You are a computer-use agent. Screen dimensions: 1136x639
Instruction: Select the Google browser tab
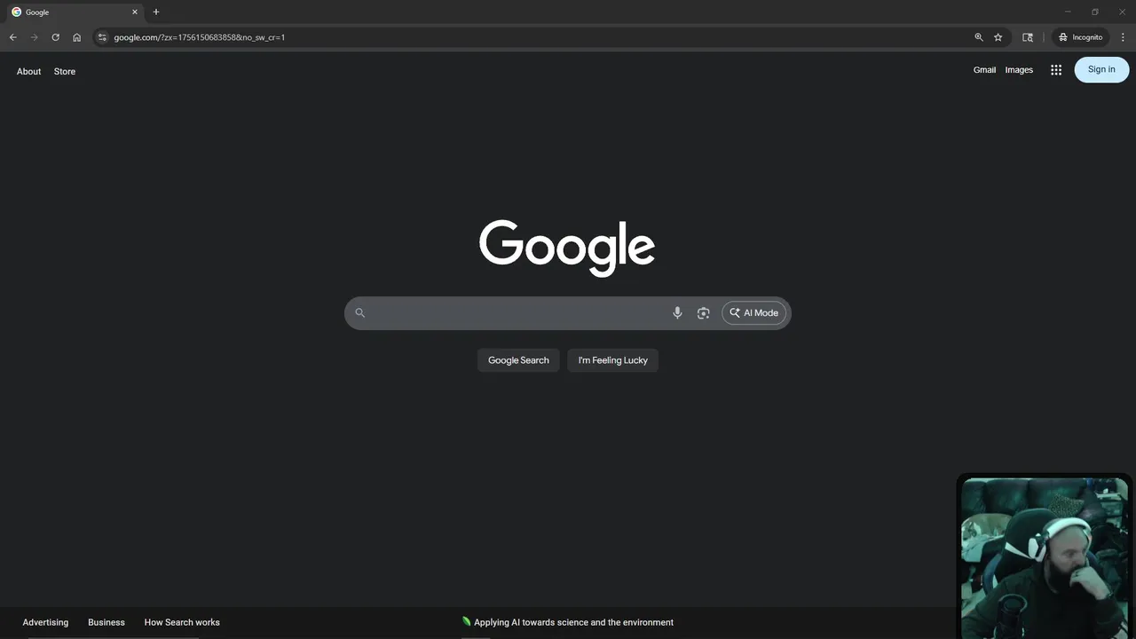coord(75,12)
